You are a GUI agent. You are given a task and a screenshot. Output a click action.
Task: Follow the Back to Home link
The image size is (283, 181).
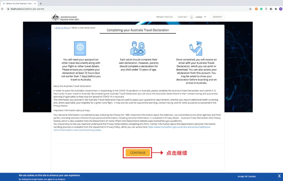(x=62, y=28)
